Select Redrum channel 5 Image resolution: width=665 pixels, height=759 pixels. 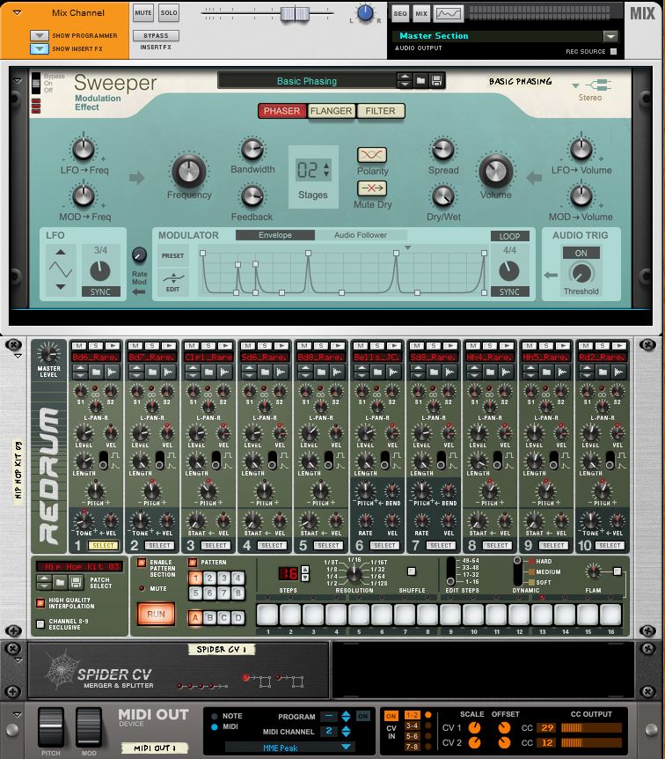328,546
